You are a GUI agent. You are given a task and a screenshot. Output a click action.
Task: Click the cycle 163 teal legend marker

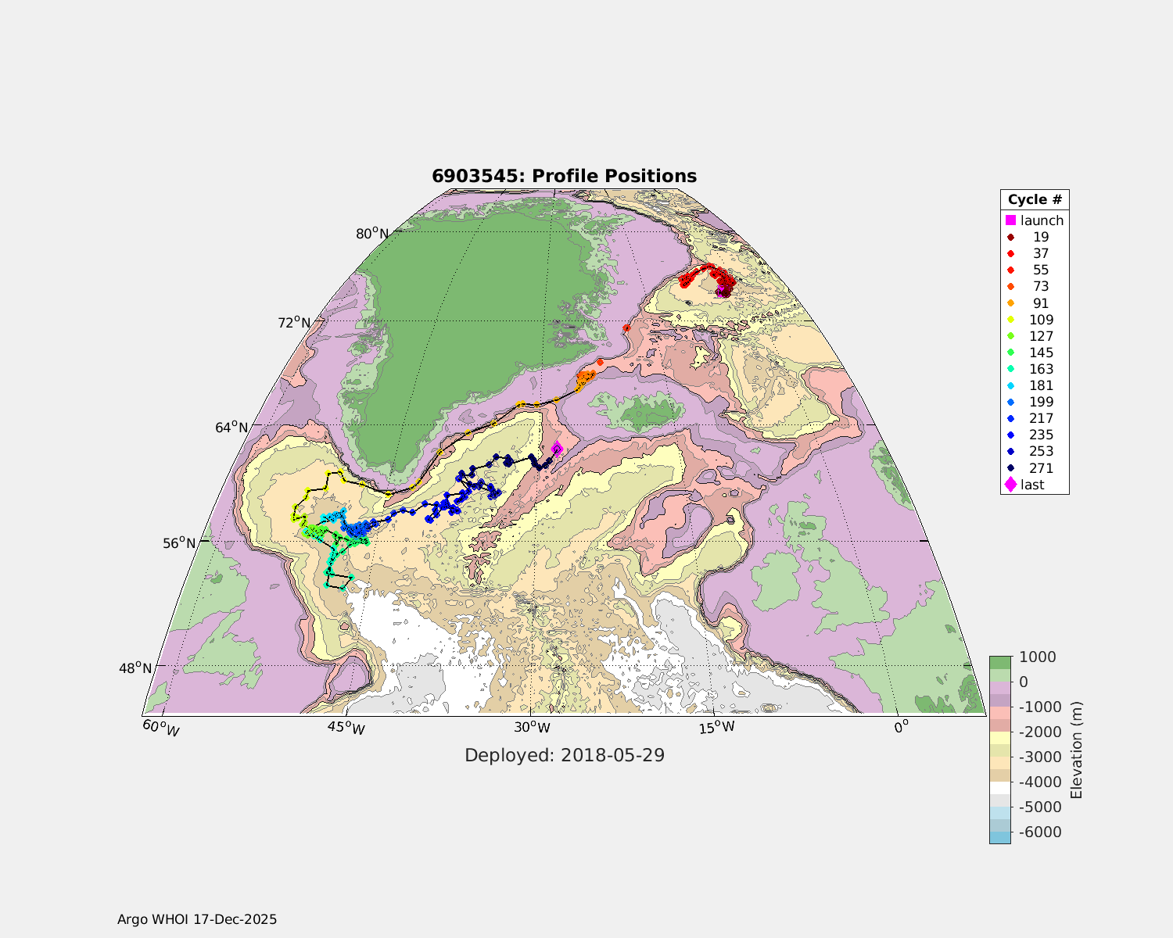(x=1010, y=369)
